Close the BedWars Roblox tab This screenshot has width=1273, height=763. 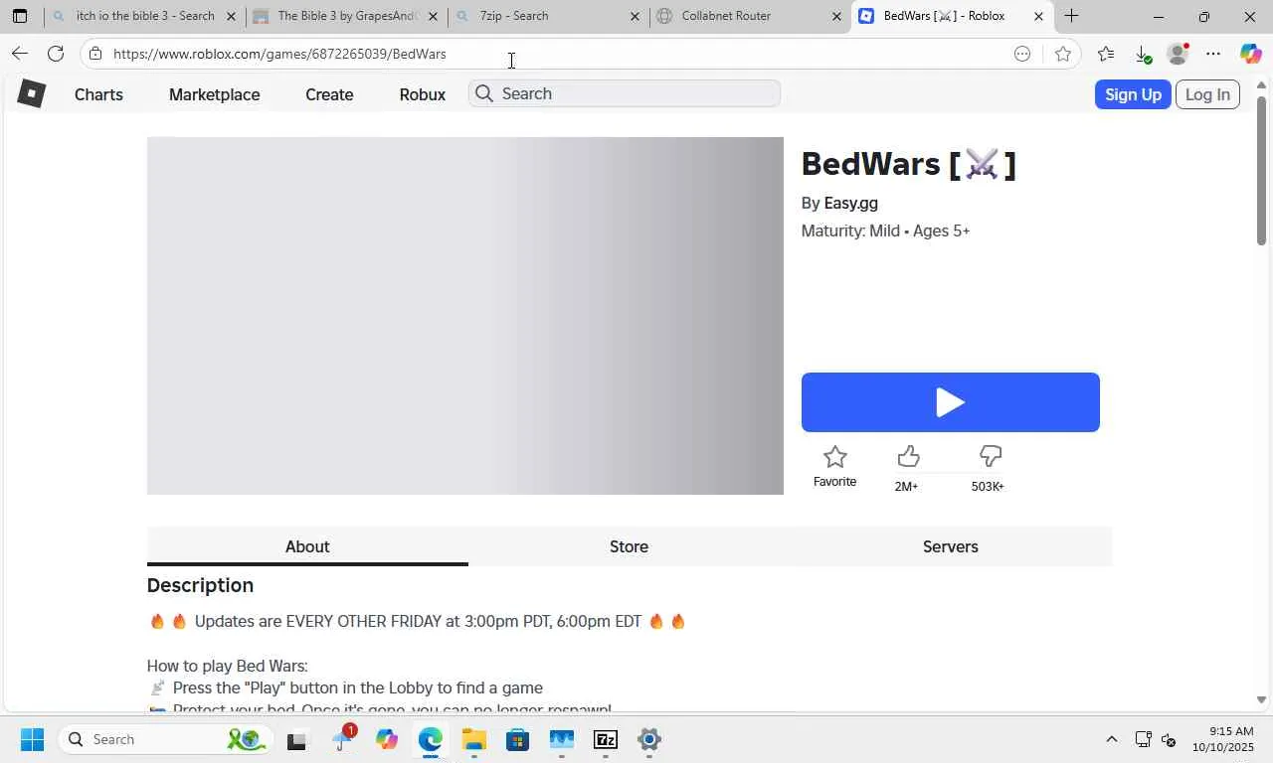click(1038, 16)
